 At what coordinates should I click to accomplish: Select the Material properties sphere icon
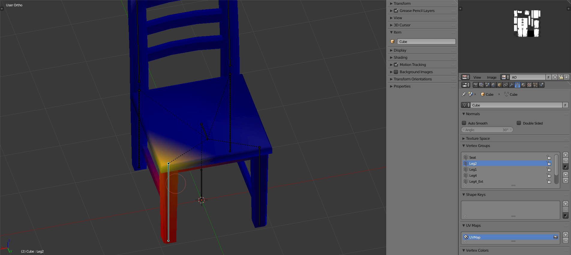point(523,85)
